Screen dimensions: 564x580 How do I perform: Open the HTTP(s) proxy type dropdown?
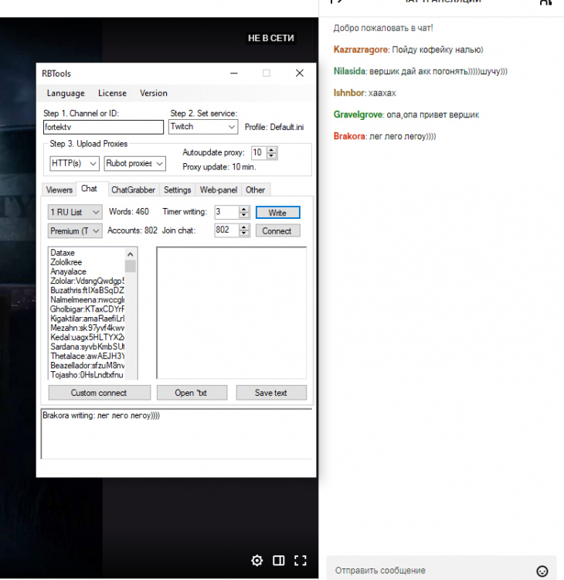pyautogui.click(x=93, y=163)
